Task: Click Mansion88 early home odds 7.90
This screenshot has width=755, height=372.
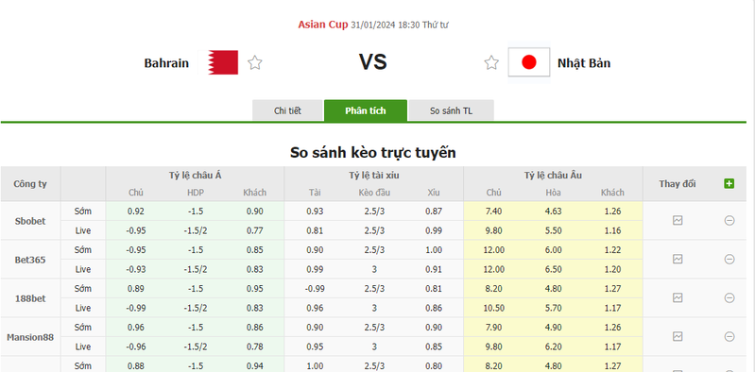Action: pyautogui.click(x=493, y=328)
